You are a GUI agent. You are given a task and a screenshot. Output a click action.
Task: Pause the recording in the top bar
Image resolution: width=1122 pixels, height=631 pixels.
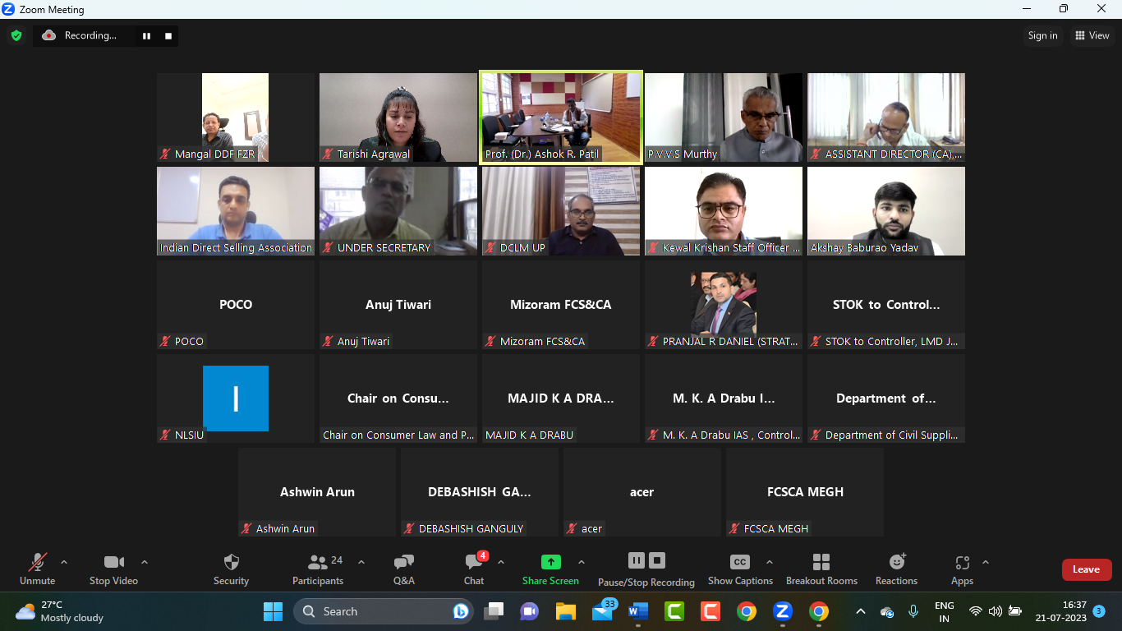click(x=147, y=35)
